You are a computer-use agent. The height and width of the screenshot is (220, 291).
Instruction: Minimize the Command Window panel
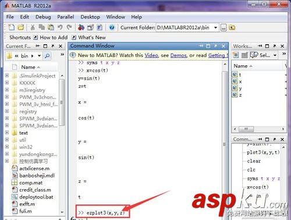pos(201,46)
